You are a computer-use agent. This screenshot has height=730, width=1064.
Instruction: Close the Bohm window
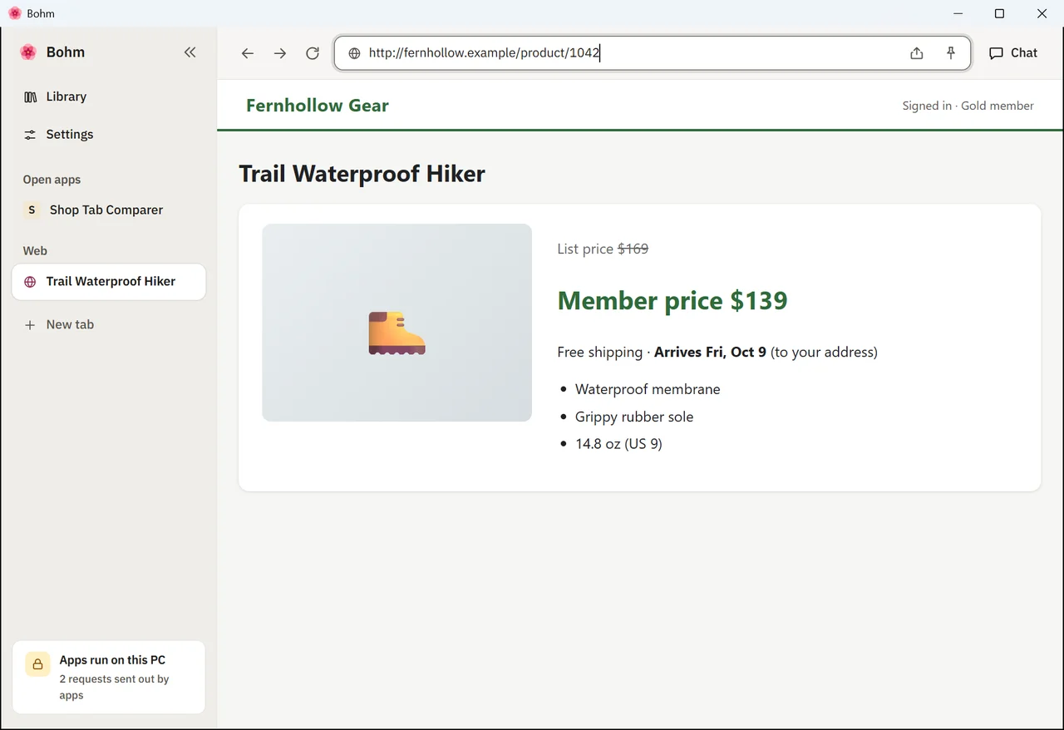click(x=1042, y=13)
